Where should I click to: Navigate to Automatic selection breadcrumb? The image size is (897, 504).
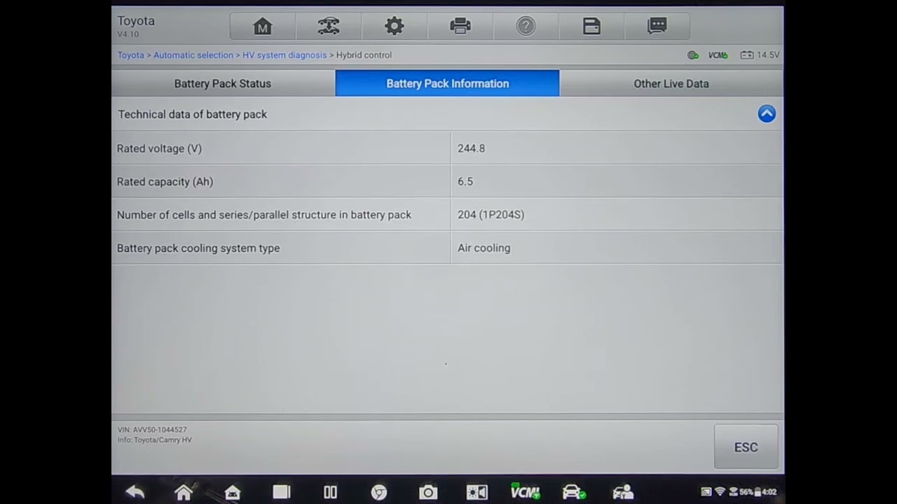tap(193, 55)
